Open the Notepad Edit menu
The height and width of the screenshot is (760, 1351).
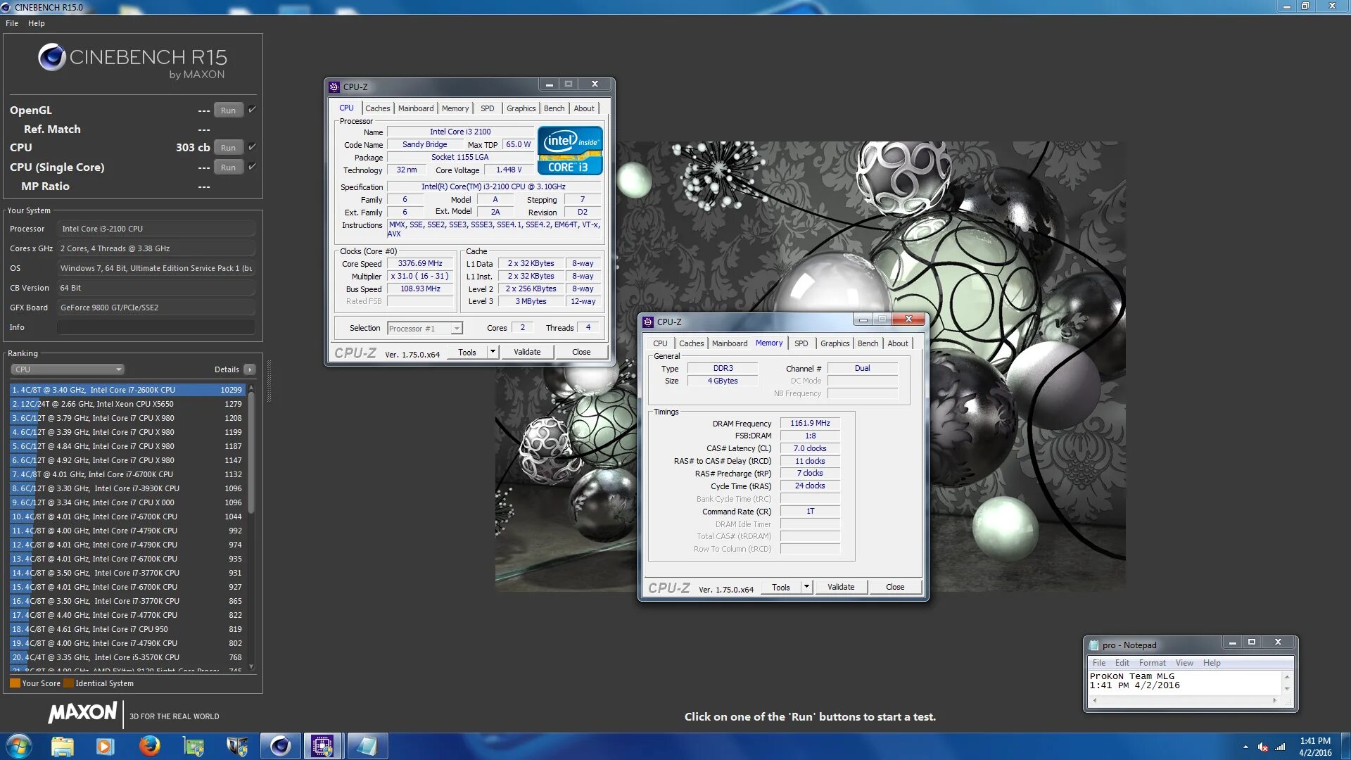(x=1122, y=663)
